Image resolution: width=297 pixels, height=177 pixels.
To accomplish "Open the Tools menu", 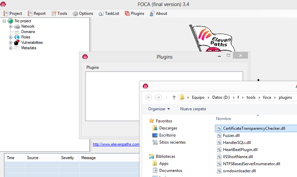I will (x=59, y=13).
